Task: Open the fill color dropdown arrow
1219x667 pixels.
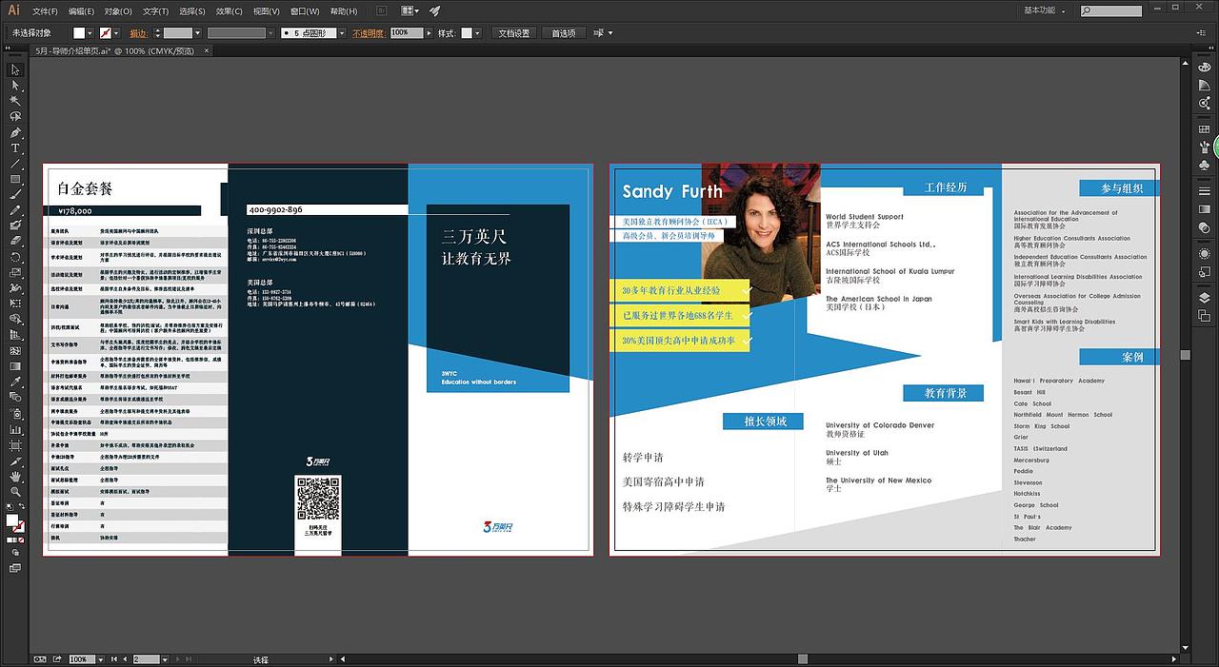Action: (x=91, y=32)
